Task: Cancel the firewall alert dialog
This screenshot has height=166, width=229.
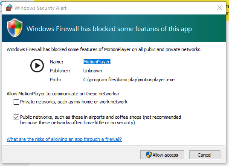Action: (x=205, y=155)
